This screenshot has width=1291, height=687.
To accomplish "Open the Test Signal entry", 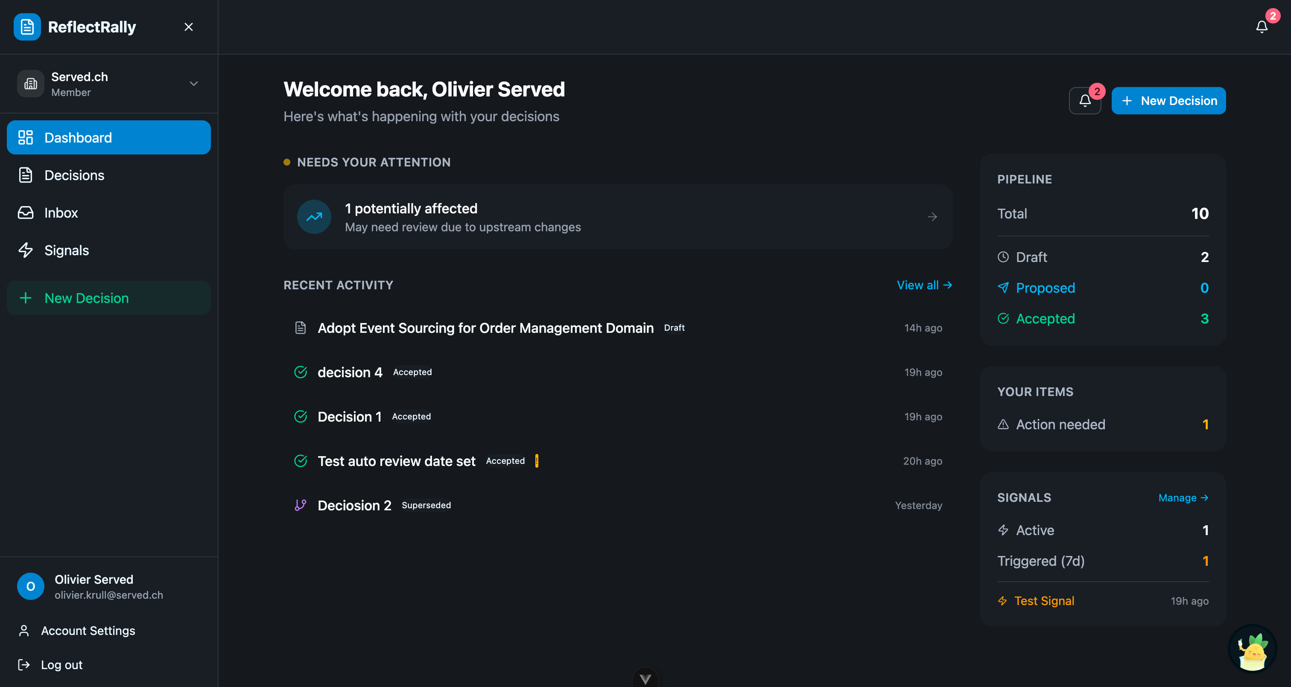I will pyautogui.click(x=1044, y=600).
